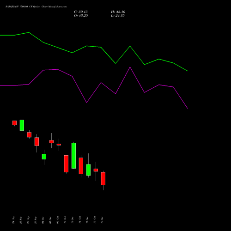231x231 pixels.
Task: Click the close price value C: 30.15
Action: pos(81,12)
